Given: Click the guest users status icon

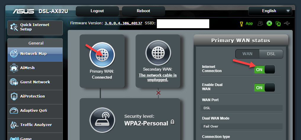Looking at the screenshot, I should [x=260, y=23].
